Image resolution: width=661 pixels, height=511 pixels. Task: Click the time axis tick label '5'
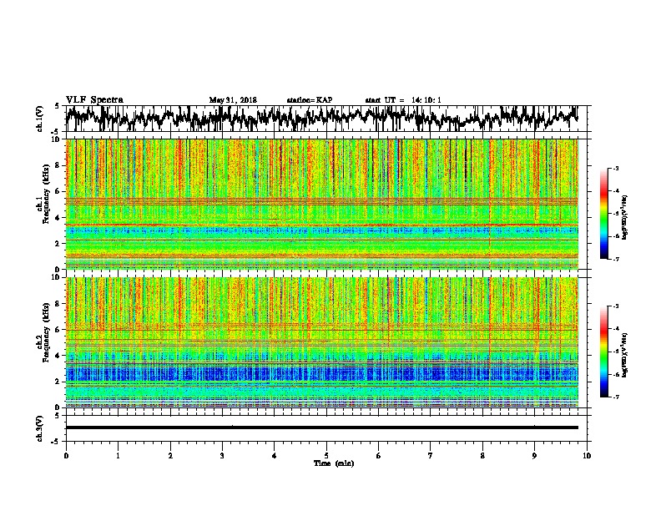point(326,456)
